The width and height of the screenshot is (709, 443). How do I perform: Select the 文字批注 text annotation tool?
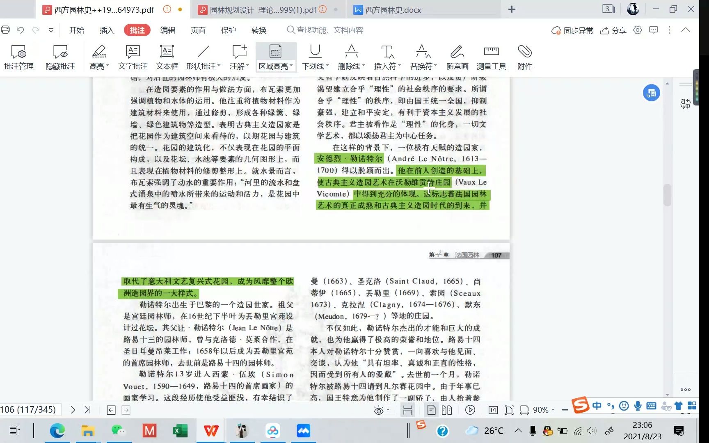pos(133,57)
